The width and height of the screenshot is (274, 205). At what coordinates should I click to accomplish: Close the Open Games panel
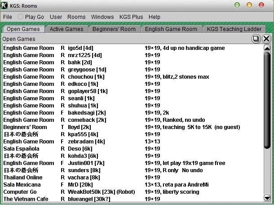(266, 39)
